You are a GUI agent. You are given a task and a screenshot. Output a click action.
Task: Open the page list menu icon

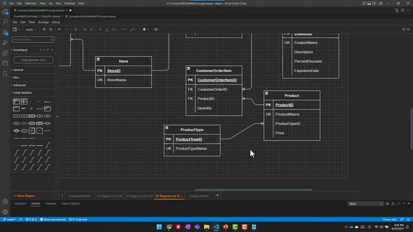point(62,196)
